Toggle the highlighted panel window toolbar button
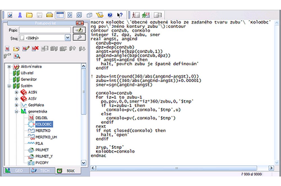 coord(60,15)
